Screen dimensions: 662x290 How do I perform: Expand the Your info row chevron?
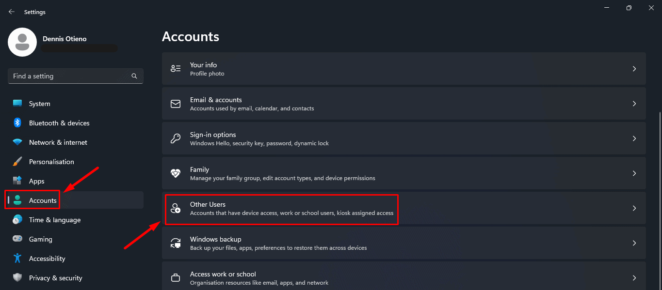tap(634, 68)
